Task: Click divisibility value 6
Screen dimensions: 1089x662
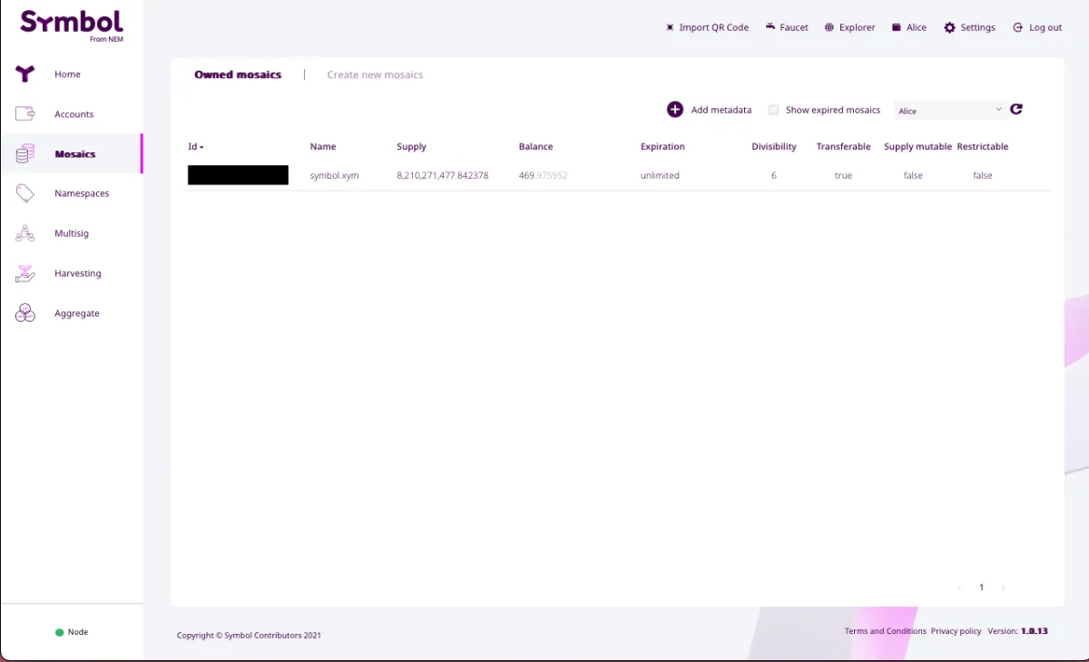Action: pos(774,175)
